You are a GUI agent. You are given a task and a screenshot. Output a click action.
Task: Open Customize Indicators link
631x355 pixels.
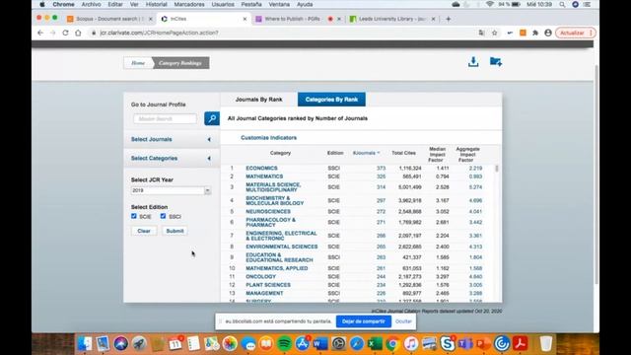[x=268, y=138]
